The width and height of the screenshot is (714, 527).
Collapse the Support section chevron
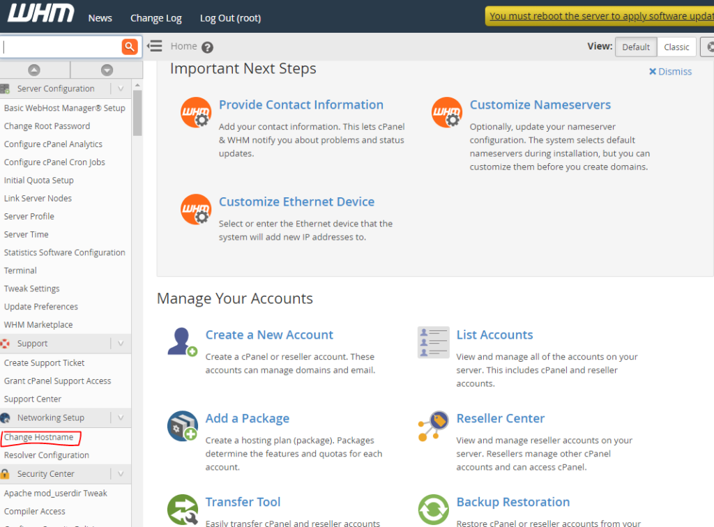coord(121,343)
